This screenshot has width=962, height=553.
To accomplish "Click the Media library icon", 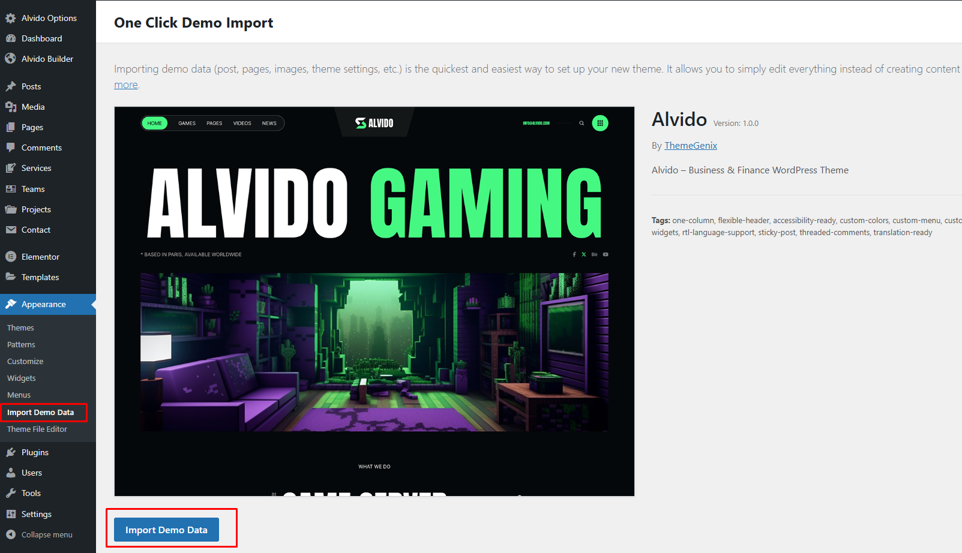I will tap(11, 107).
